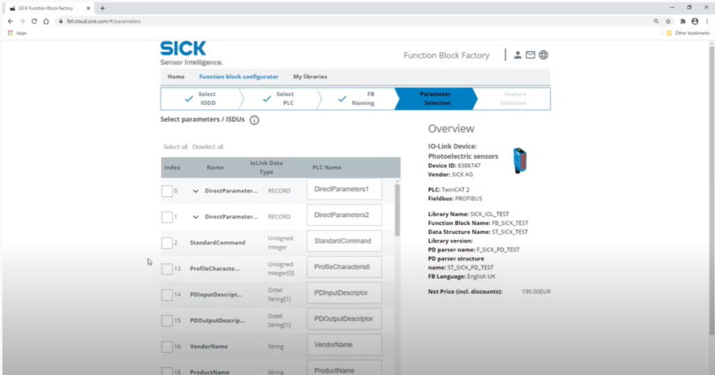Go back using browser back arrow

click(11, 21)
